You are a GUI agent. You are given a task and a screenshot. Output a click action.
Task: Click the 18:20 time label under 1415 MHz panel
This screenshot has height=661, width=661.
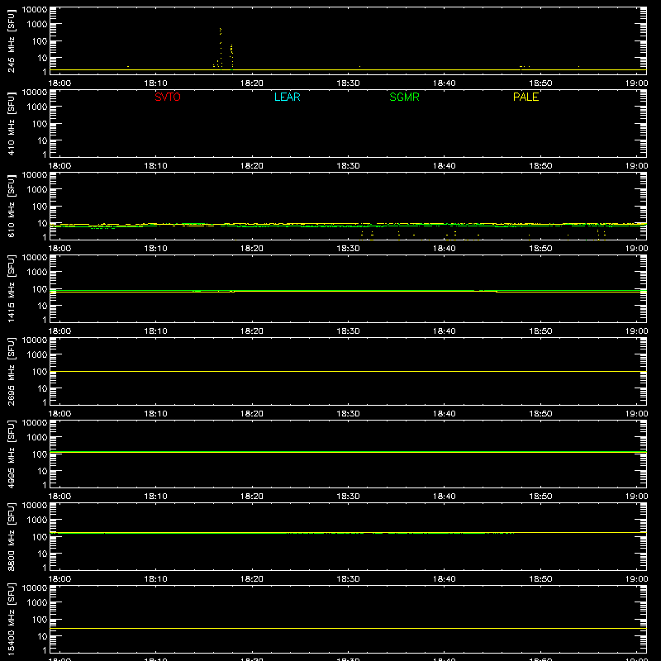(x=252, y=331)
